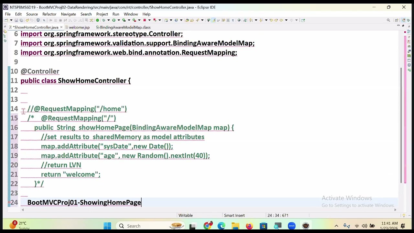
Task: Open Google Chrome from the taskbar
Action: click(x=207, y=226)
